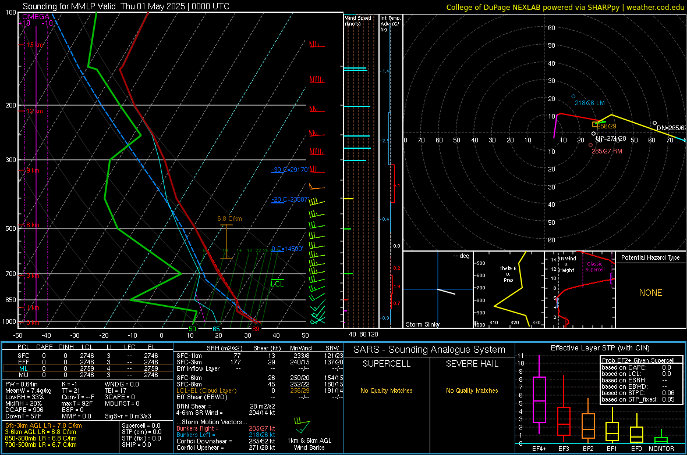Click the Potential Hazard Type header
687x455 pixels.
pyautogui.click(x=650, y=257)
